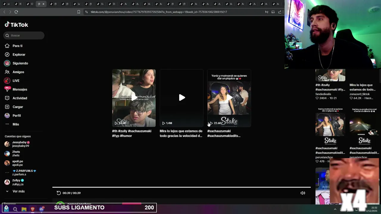Play the Yaniz y matnarok suggested video
Image resolution: width=381 pixels, height=214 pixels.
click(229, 98)
